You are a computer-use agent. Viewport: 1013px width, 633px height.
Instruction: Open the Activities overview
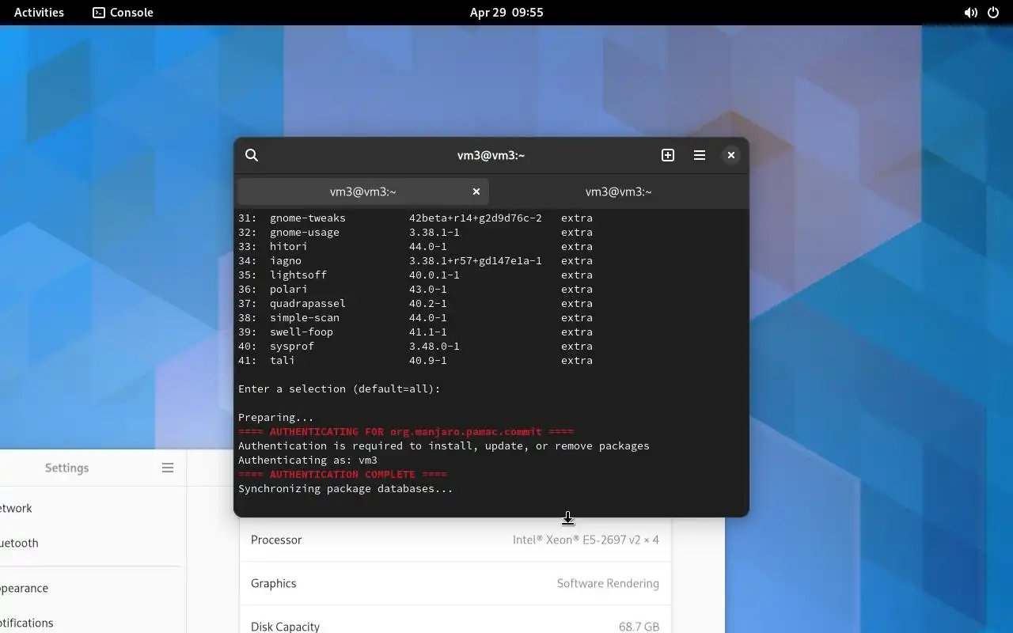tap(39, 13)
